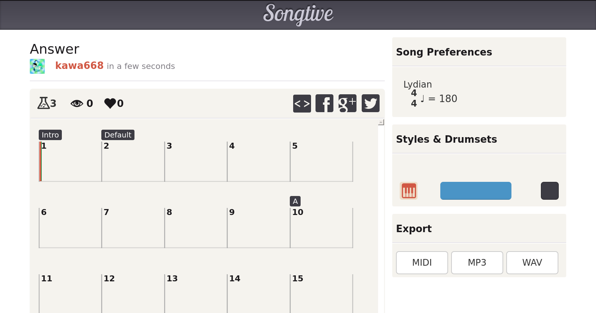Image resolution: width=596 pixels, height=313 pixels.
Task: Select section marker A at measure 10
Action: (295, 201)
